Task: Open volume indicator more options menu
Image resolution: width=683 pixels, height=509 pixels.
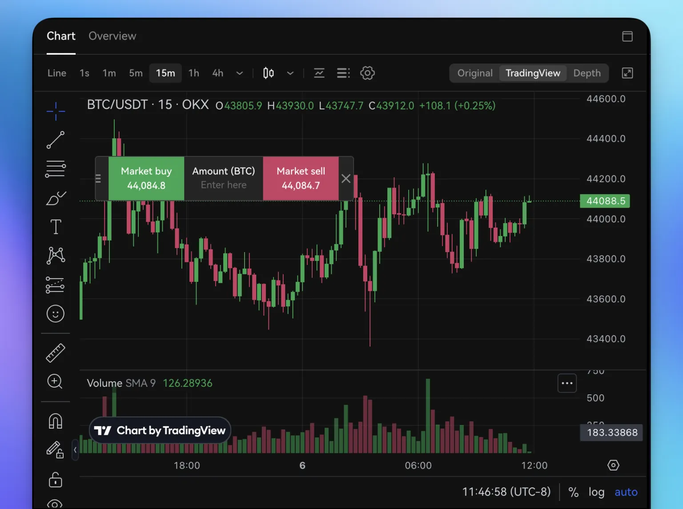Action: pyautogui.click(x=567, y=383)
